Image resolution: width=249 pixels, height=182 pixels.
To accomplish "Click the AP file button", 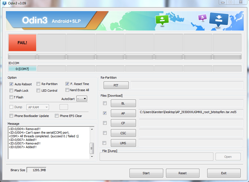I will 123,113.
